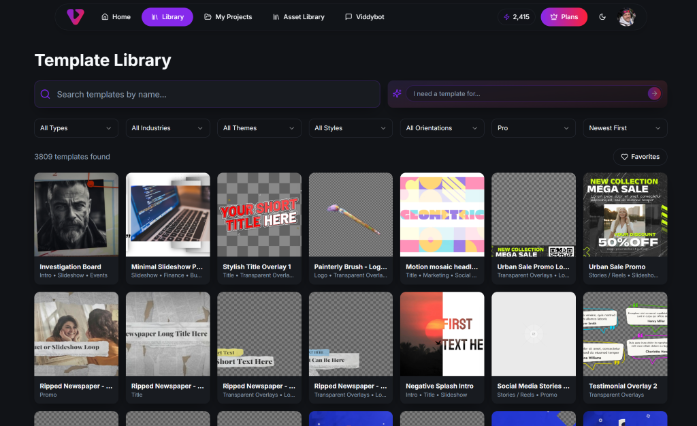Open the 2,415 credits balance
The image size is (697, 426).
517,17
